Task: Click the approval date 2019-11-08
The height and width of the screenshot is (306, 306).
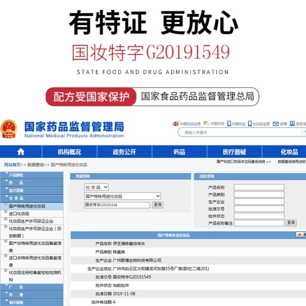Action: click(124, 294)
